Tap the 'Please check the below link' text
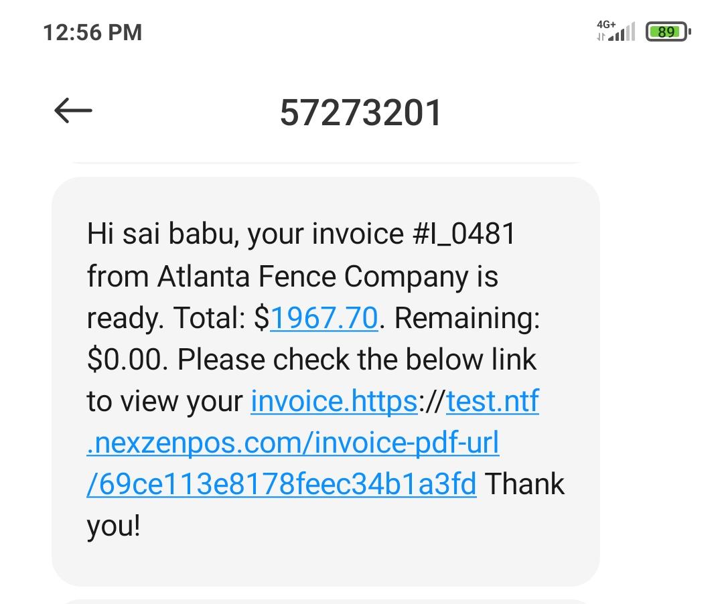722x604 pixels. coord(357,360)
